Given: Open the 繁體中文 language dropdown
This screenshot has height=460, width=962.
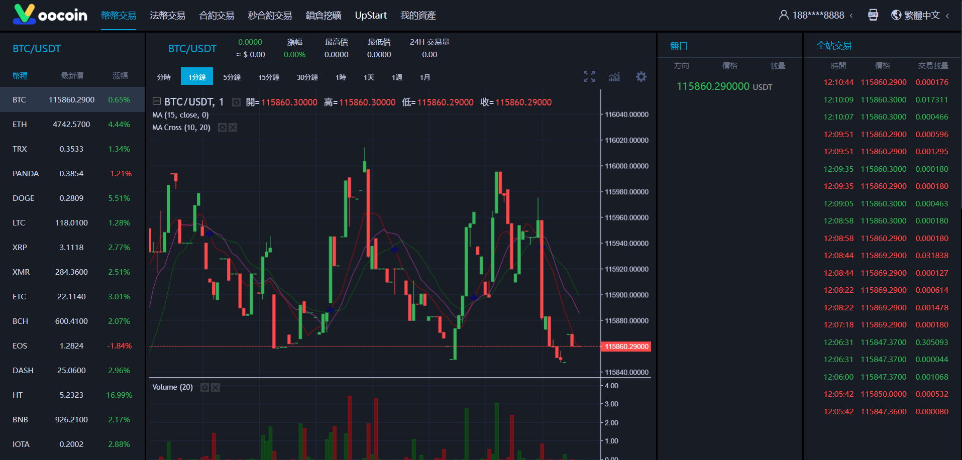Looking at the screenshot, I should click(x=920, y=15).
